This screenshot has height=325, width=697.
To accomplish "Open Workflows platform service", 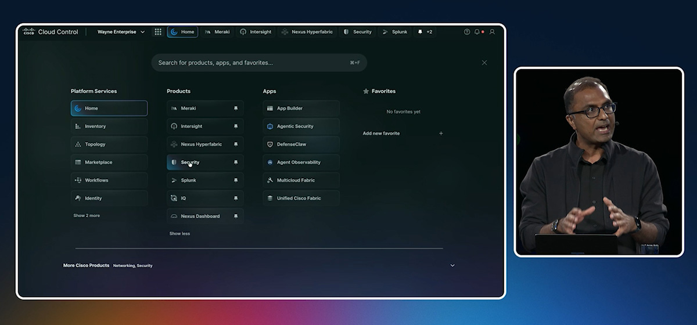I will tap(109, 180).
